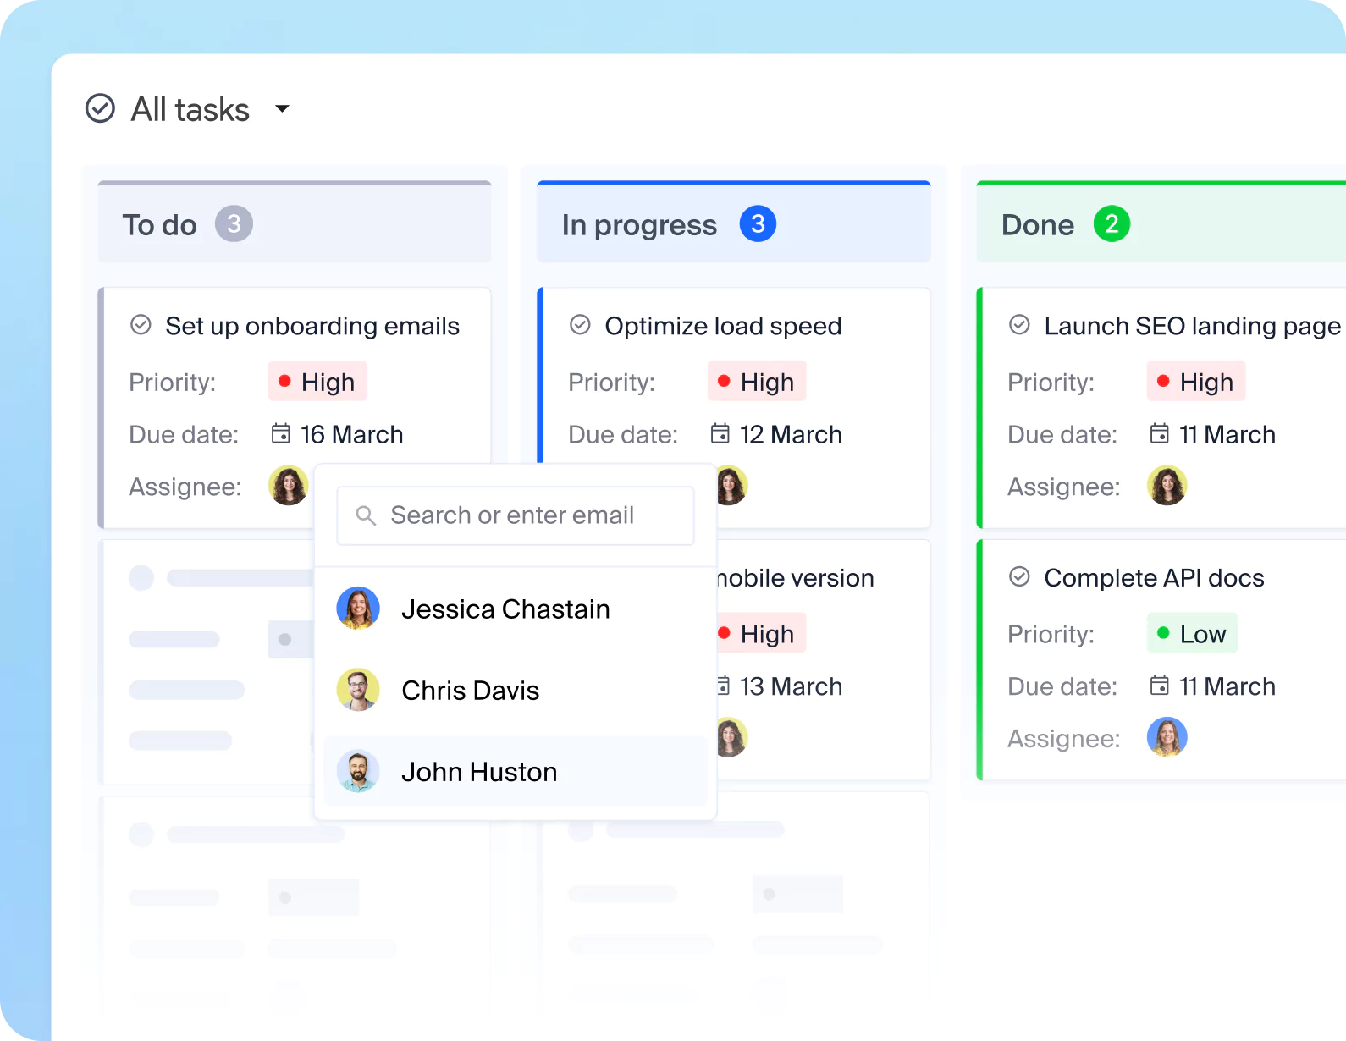
Task: Click the All tasks checkmark icon
Action: 100,108
